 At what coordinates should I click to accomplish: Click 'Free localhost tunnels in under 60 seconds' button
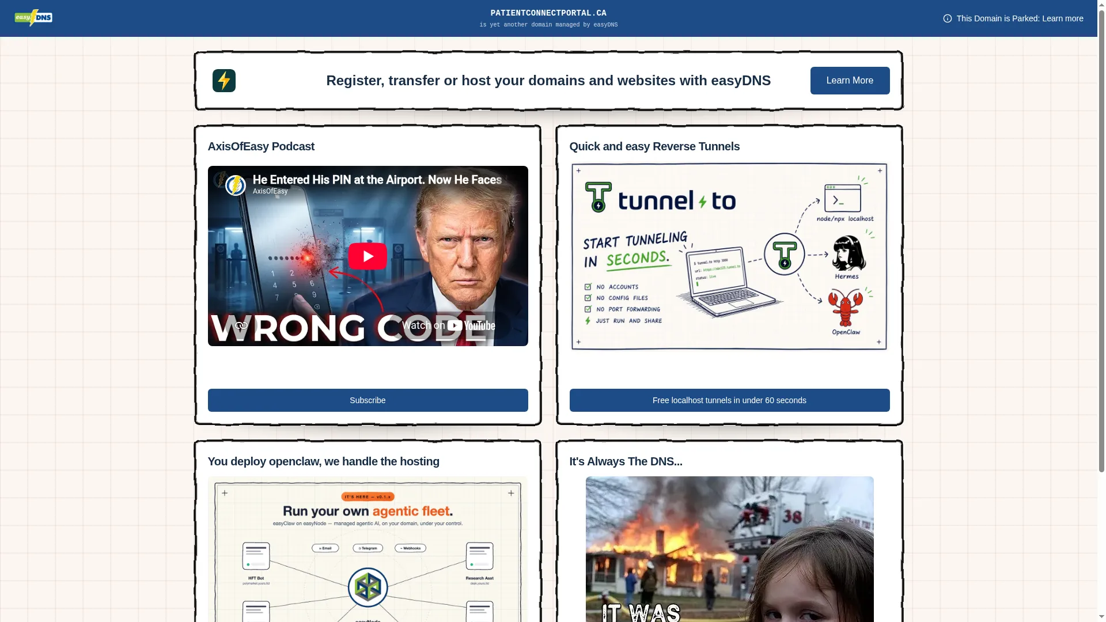tap(729, 400)
